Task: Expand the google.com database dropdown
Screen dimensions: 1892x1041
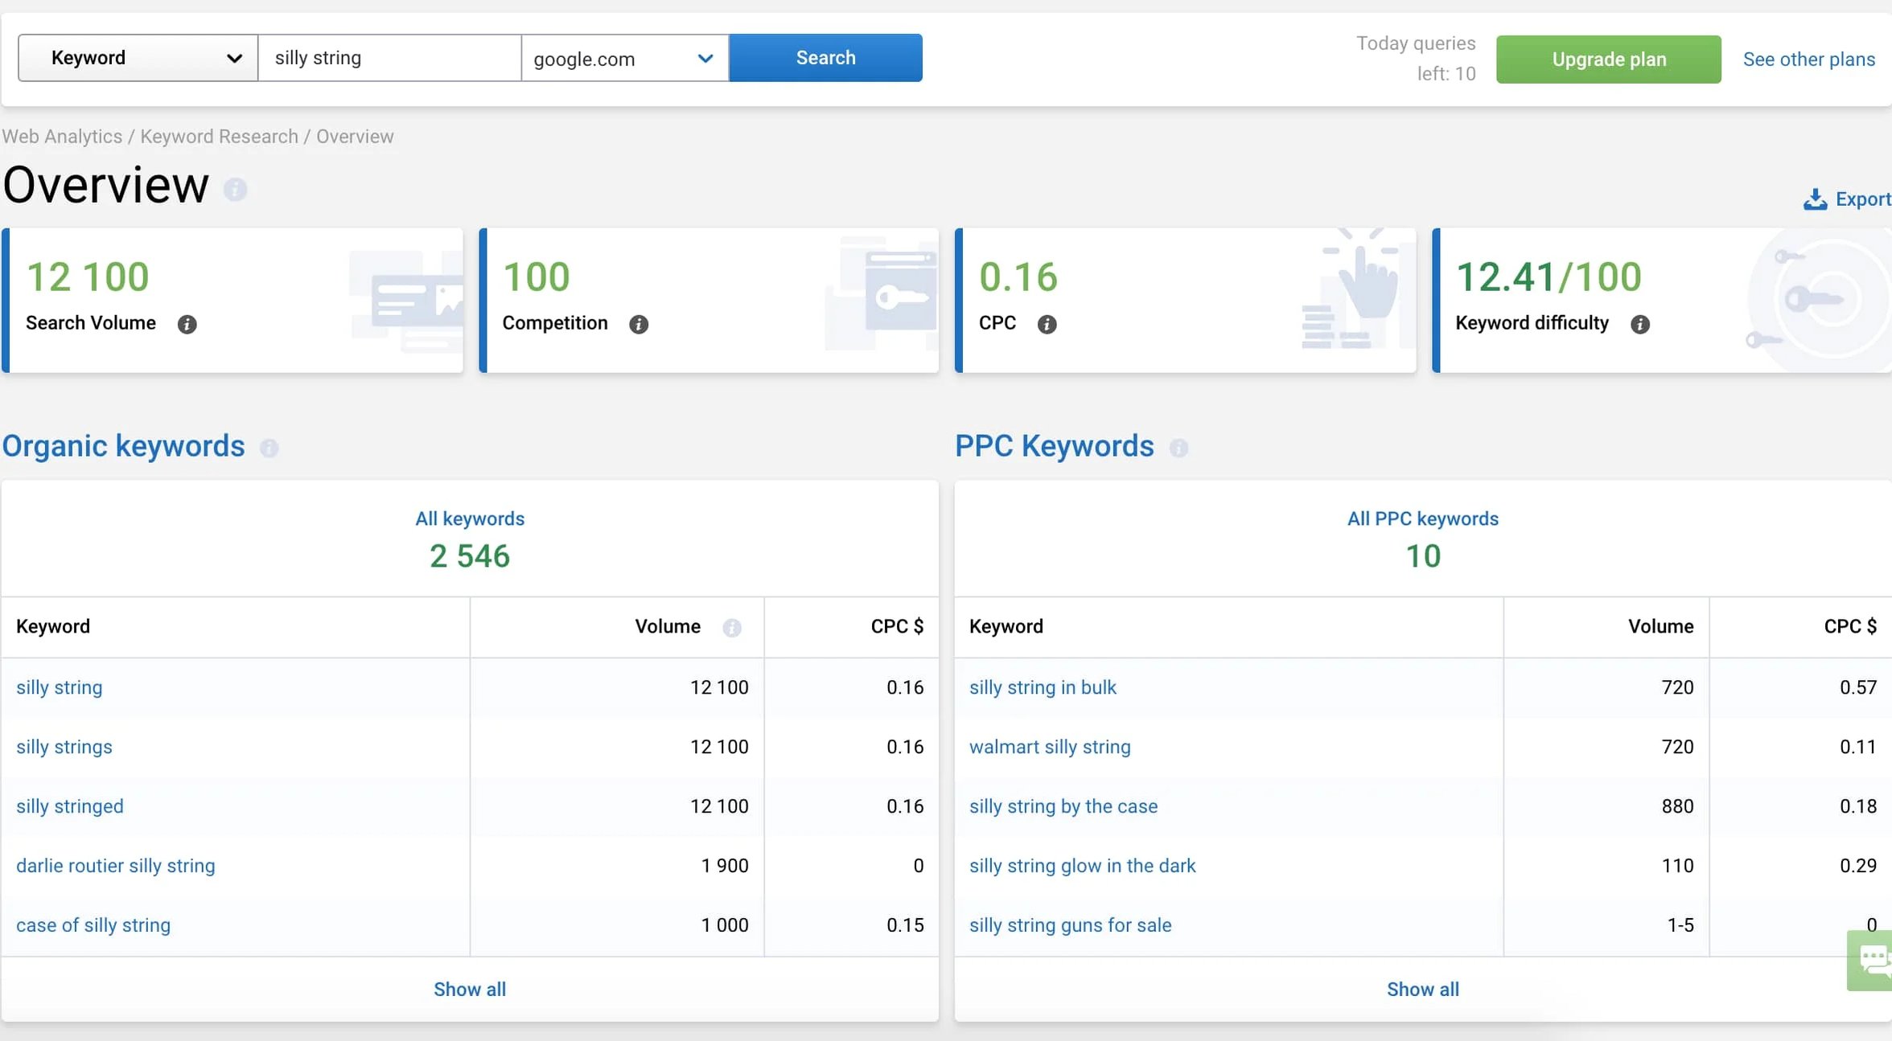Action: (624, 58)
